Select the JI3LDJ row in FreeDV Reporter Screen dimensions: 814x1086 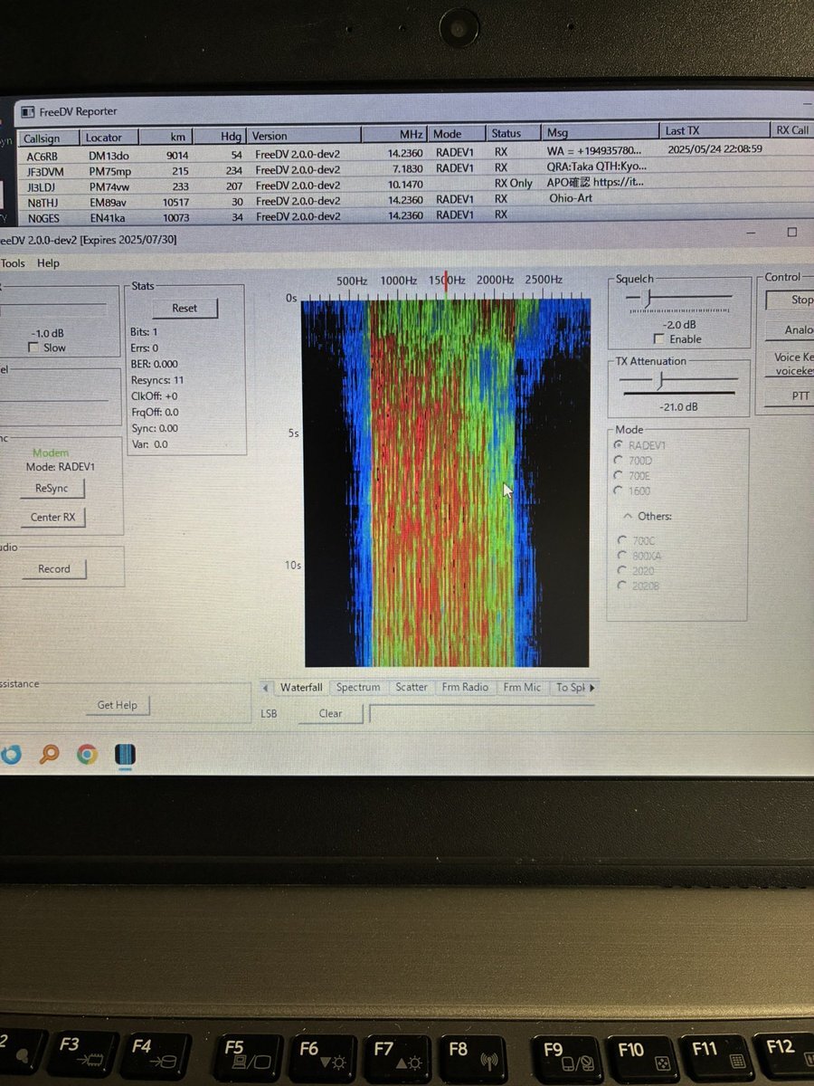pos(416,184)
